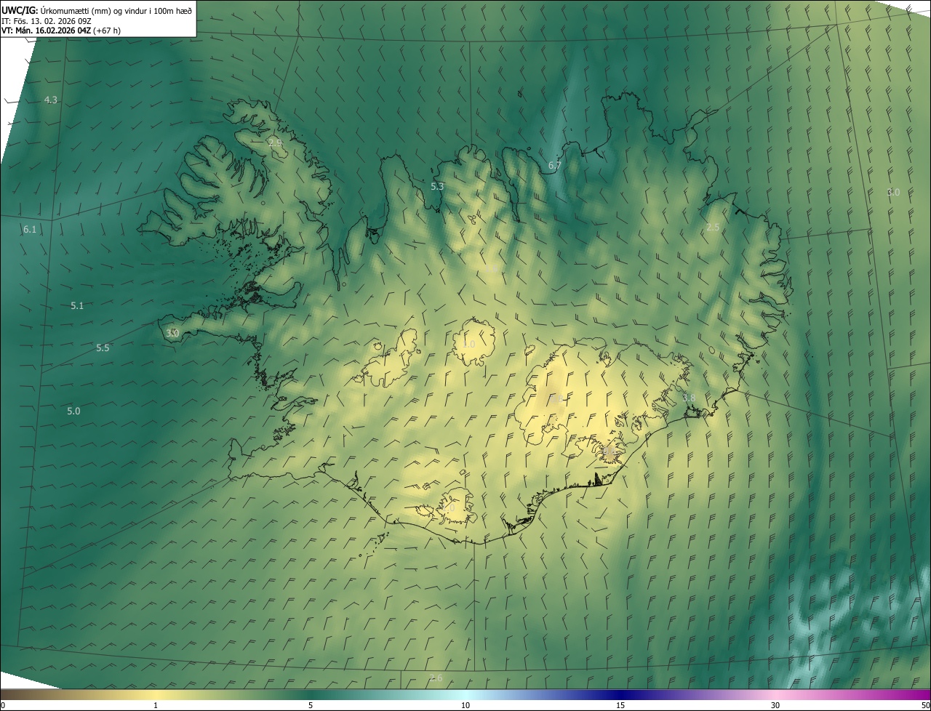Click the 10 tick label on the color scale

[x=465, y=705]
